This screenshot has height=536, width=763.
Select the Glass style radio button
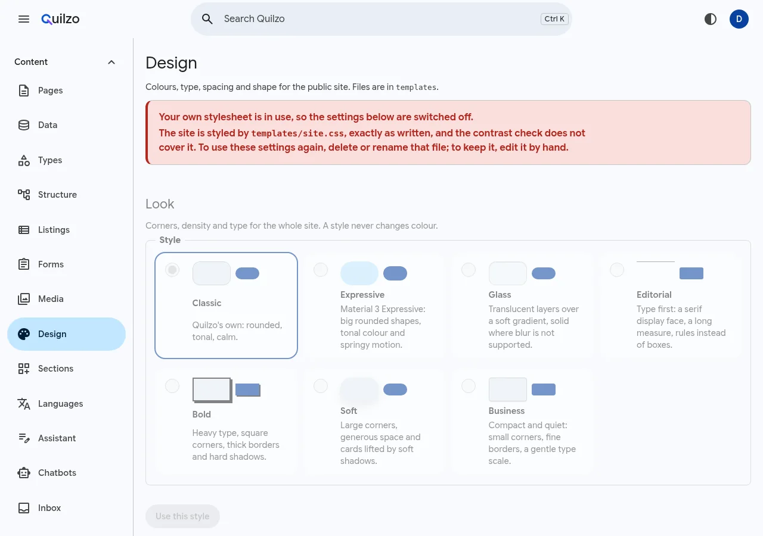click(469, 270)
